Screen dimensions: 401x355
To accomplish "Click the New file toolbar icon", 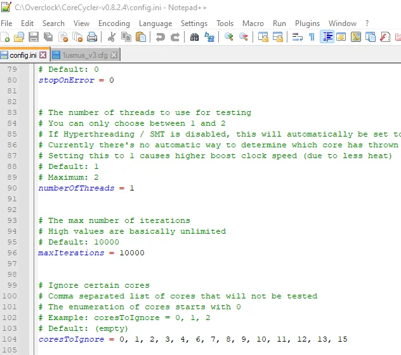I will point(5,37).
